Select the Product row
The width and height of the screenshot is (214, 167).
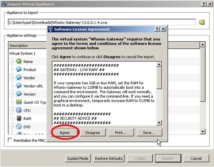tap(28, 70)
